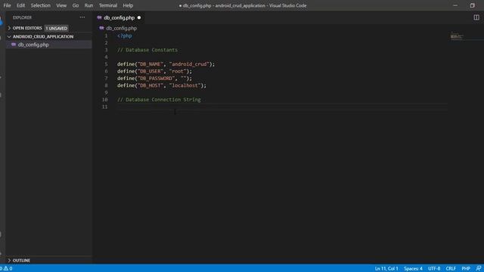
Task: Click the "// Database Constants" comment
Action: pyautogui.click(x=147, y=50)
